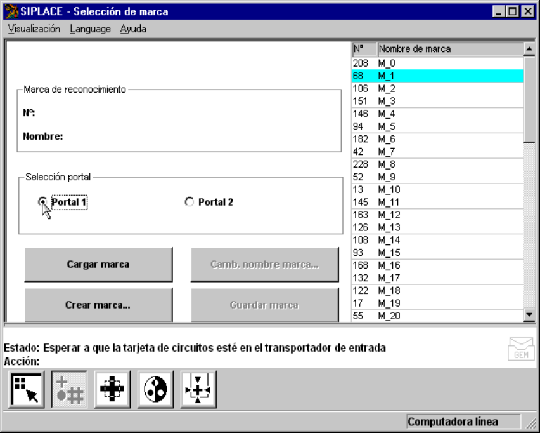Open the Visualización menu
The image size is (540, 433).
point(34,29)
